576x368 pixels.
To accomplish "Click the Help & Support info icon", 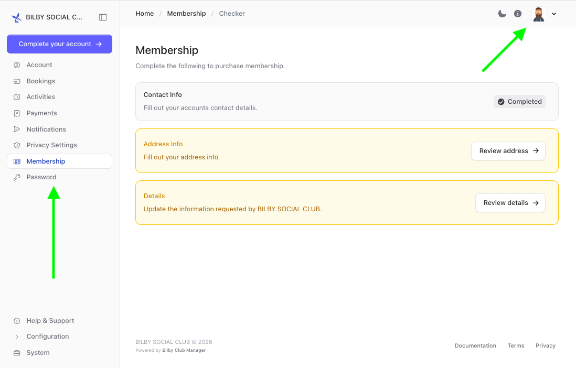I will [x=17, y=321].
